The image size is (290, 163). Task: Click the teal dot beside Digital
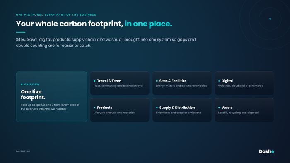[x=219, y=81]
